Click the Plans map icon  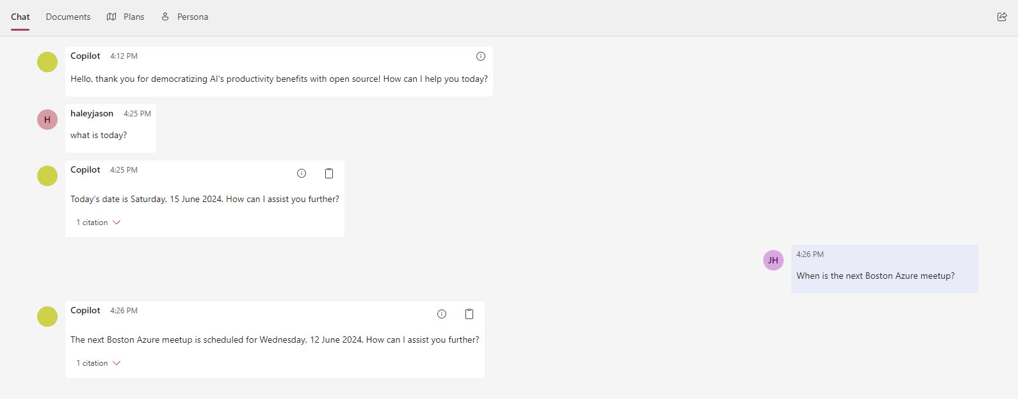point(111,17)
